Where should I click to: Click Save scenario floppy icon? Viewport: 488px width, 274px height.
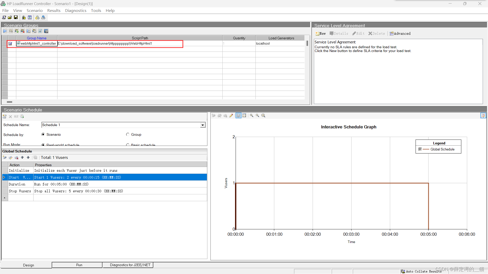(16, 18)
